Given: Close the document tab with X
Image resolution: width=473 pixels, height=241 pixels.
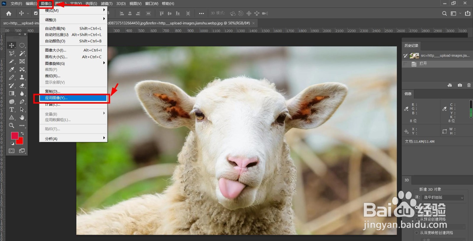Looking at the screenshot, I should point(253,23).
